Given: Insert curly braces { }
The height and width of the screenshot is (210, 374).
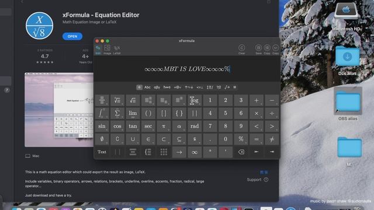Looking at the screenshot, I should (x=179, y=113).
